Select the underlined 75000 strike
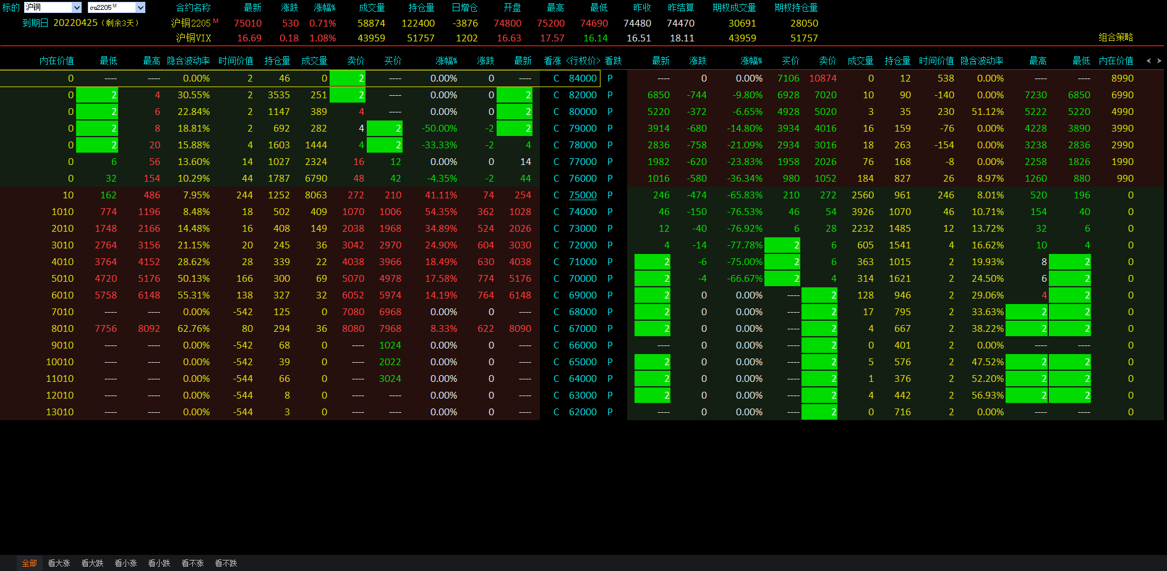 [x=583, y=195]
